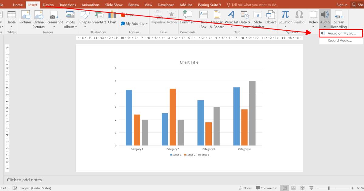Open the My Add-ins dropdown
This screenshot has height=191, width=364.
[x=147, y=24]
